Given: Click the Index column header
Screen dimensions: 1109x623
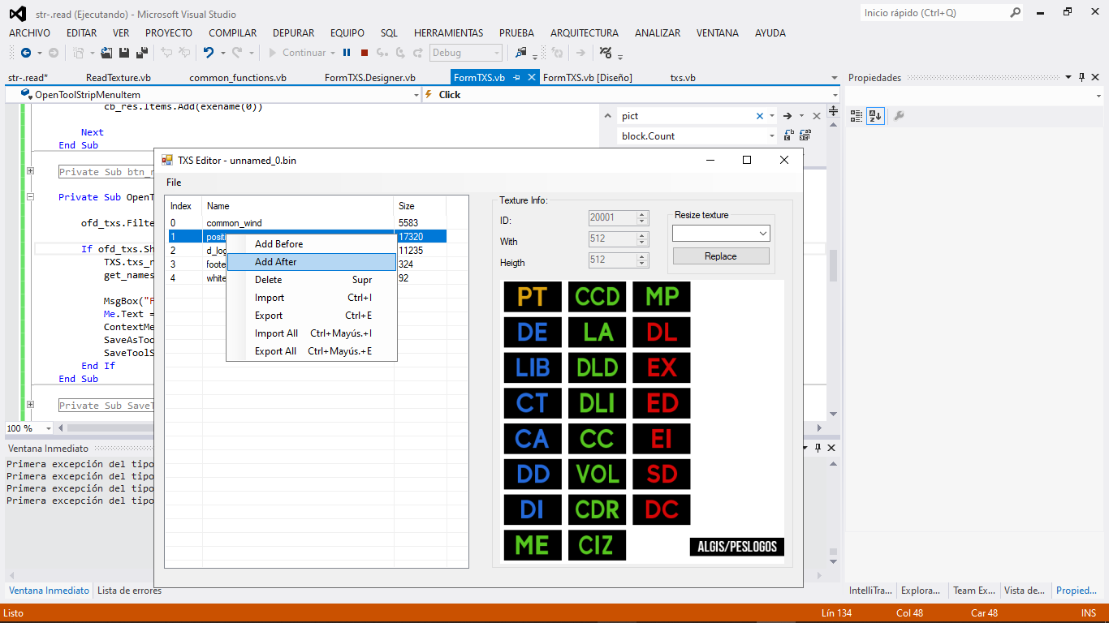Looking at the screenshot, I should (183, 206).
